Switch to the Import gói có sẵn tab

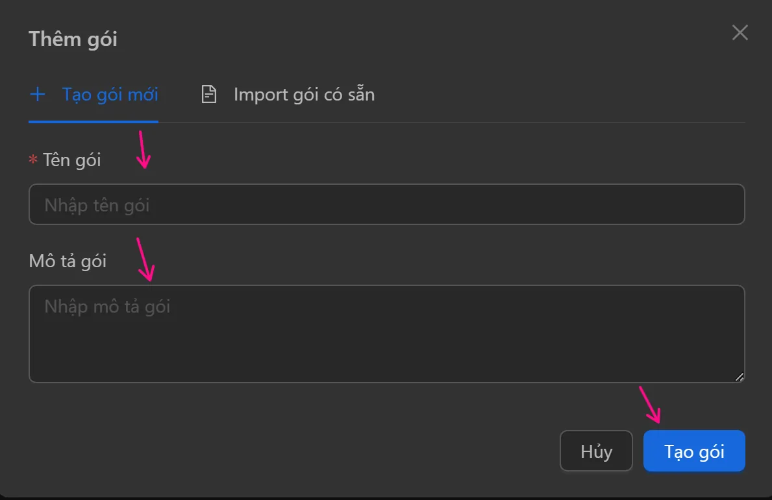click(303, 94)
